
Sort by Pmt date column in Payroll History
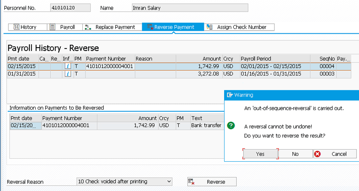tap(23, 59)
